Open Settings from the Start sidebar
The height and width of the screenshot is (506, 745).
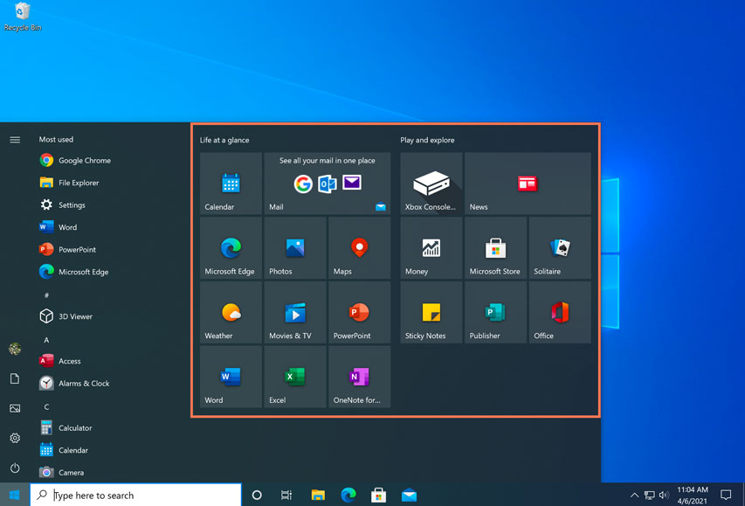(x=14, y=438)
